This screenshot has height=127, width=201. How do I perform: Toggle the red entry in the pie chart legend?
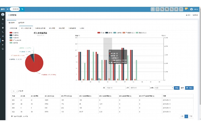(14, 33)
